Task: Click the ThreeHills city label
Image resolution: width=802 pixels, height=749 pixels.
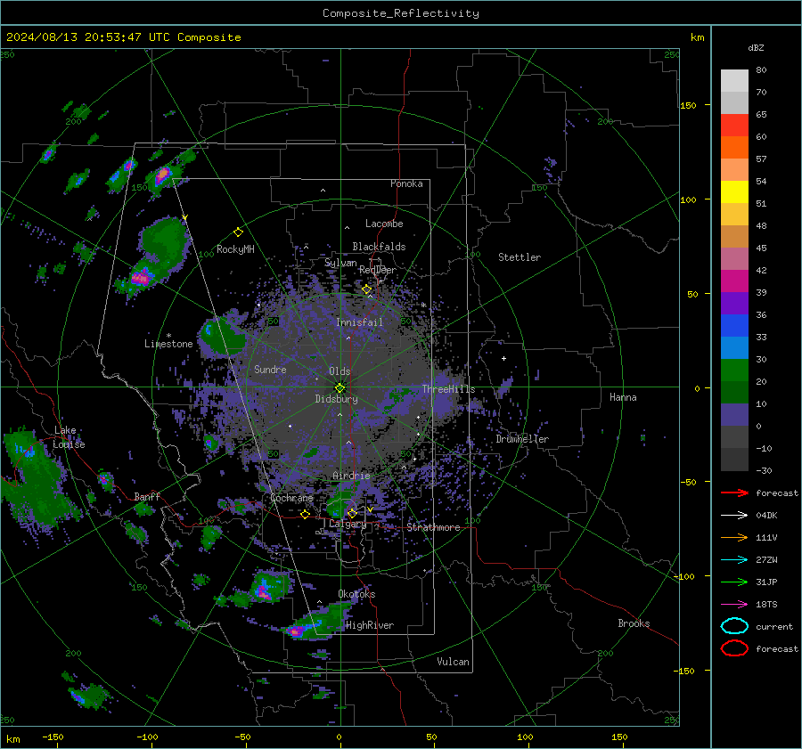Action: pyautogui.click(x=448, y=389)
